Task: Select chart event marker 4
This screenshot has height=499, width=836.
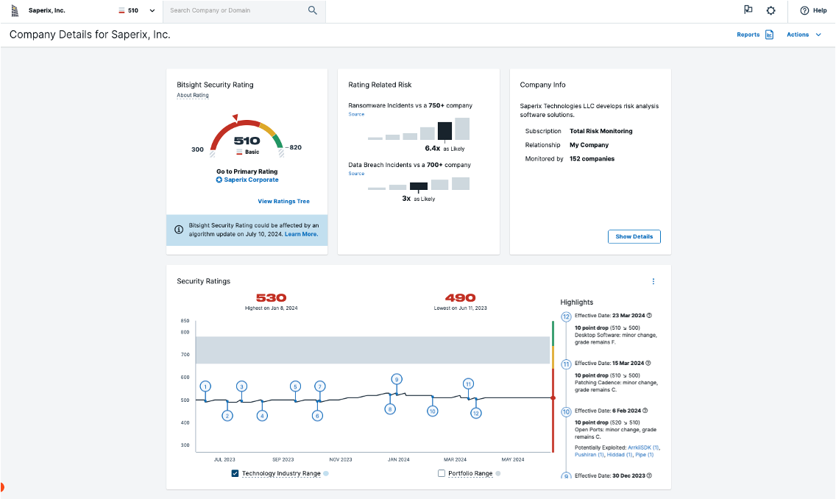Action: (262, 416)
